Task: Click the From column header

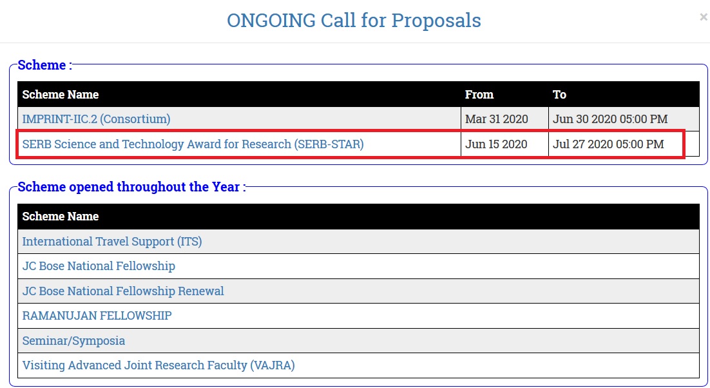Action: tap(504, 94)
